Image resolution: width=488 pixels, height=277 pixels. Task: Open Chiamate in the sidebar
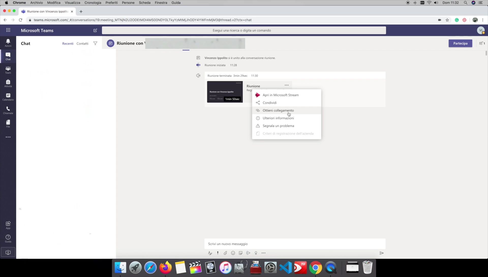point(8,110)
